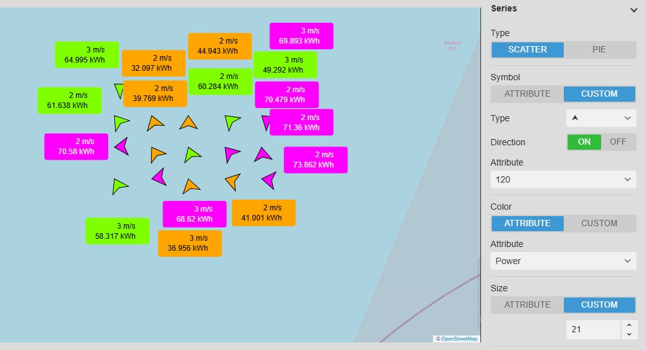Increase the size value with the up stepper
The image size is (646, 350).
(x=629, y=325)
